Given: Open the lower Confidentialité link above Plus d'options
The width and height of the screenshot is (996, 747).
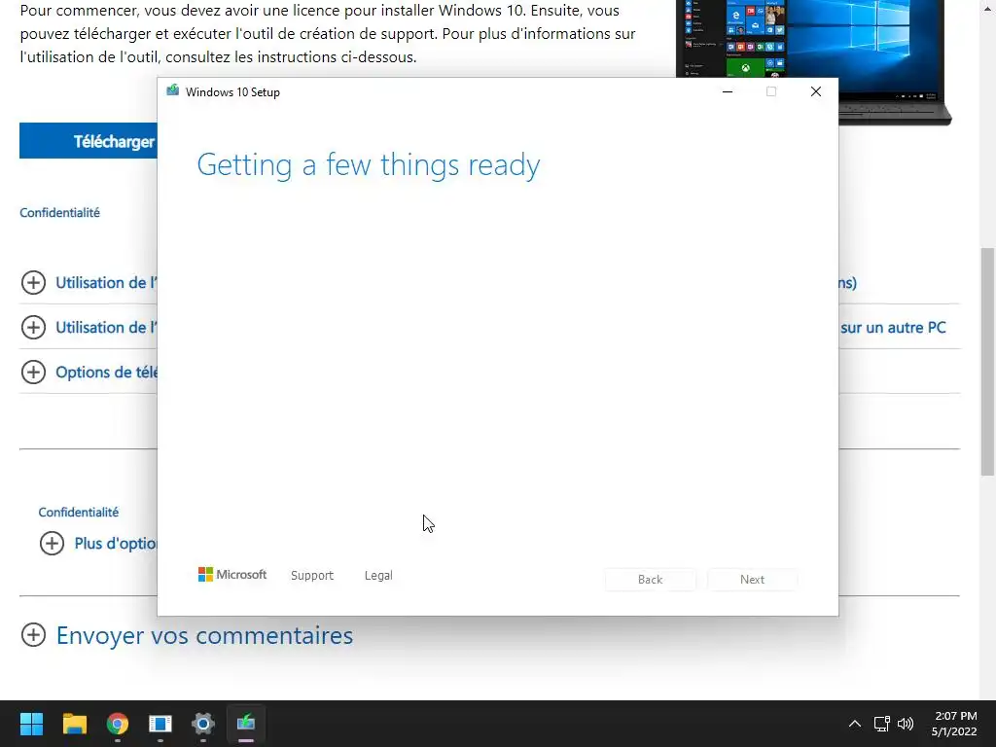Looking at the screenshot, I should click(x=78, y=512).
